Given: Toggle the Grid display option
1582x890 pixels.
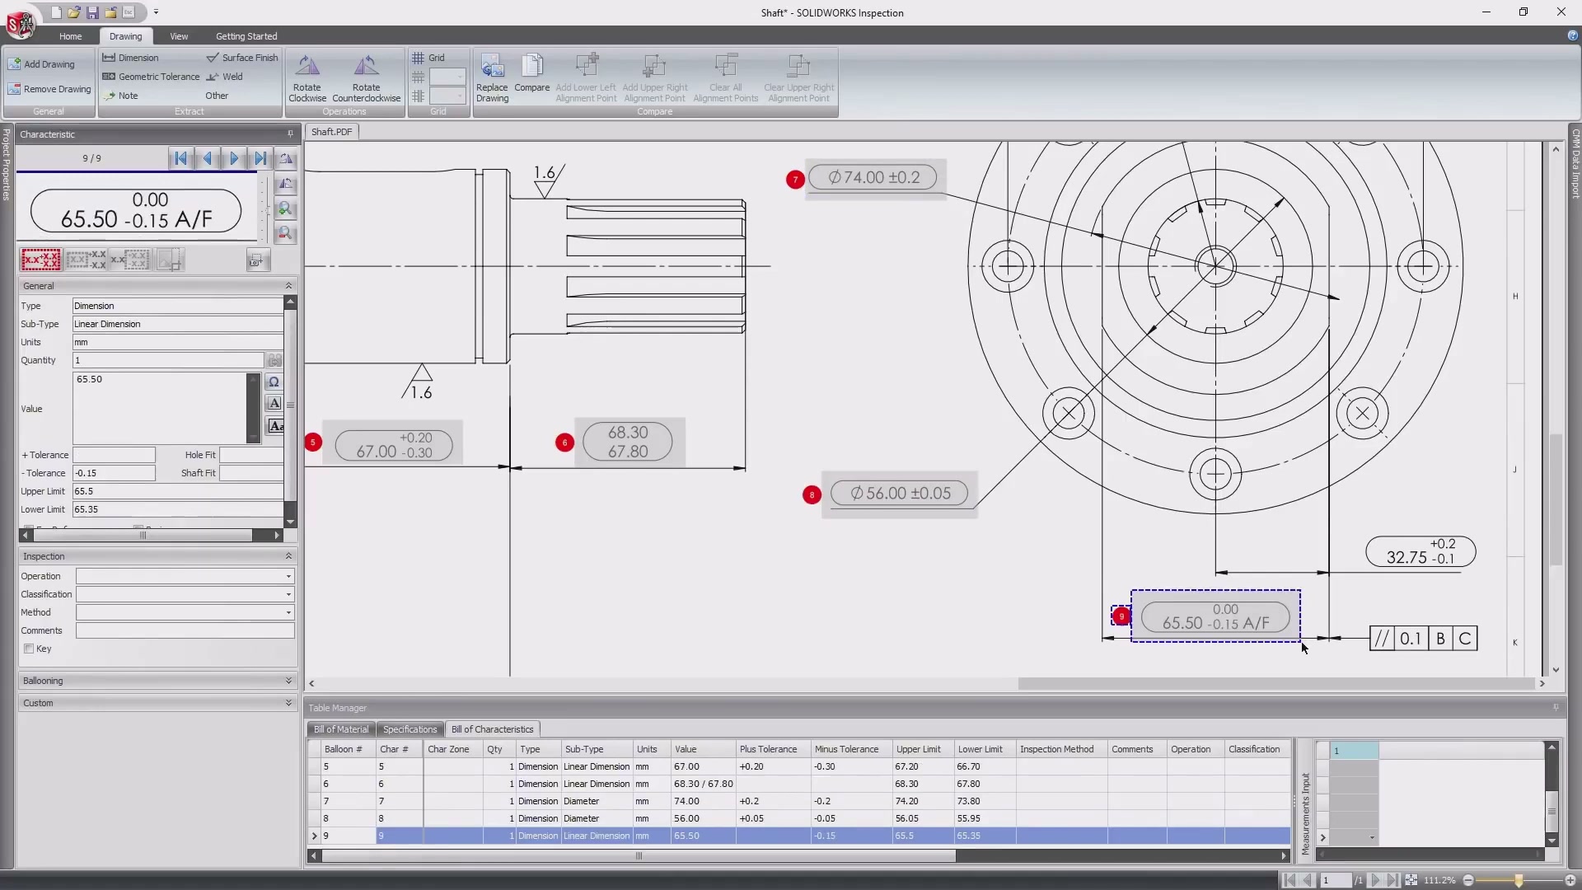Looking at the screenshot, I should pyautogui.click(x=428, y=58).
